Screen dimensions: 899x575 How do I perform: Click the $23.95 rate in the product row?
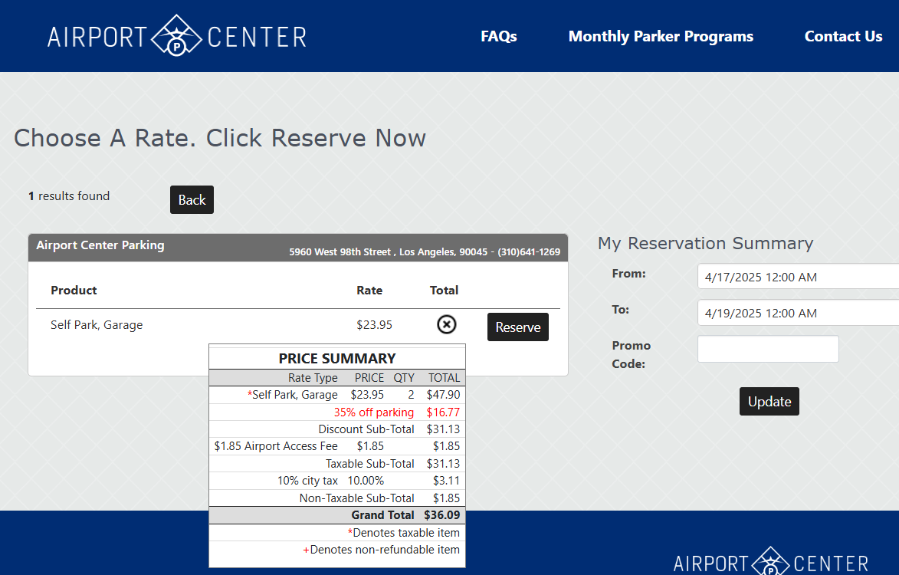point(374,325)
